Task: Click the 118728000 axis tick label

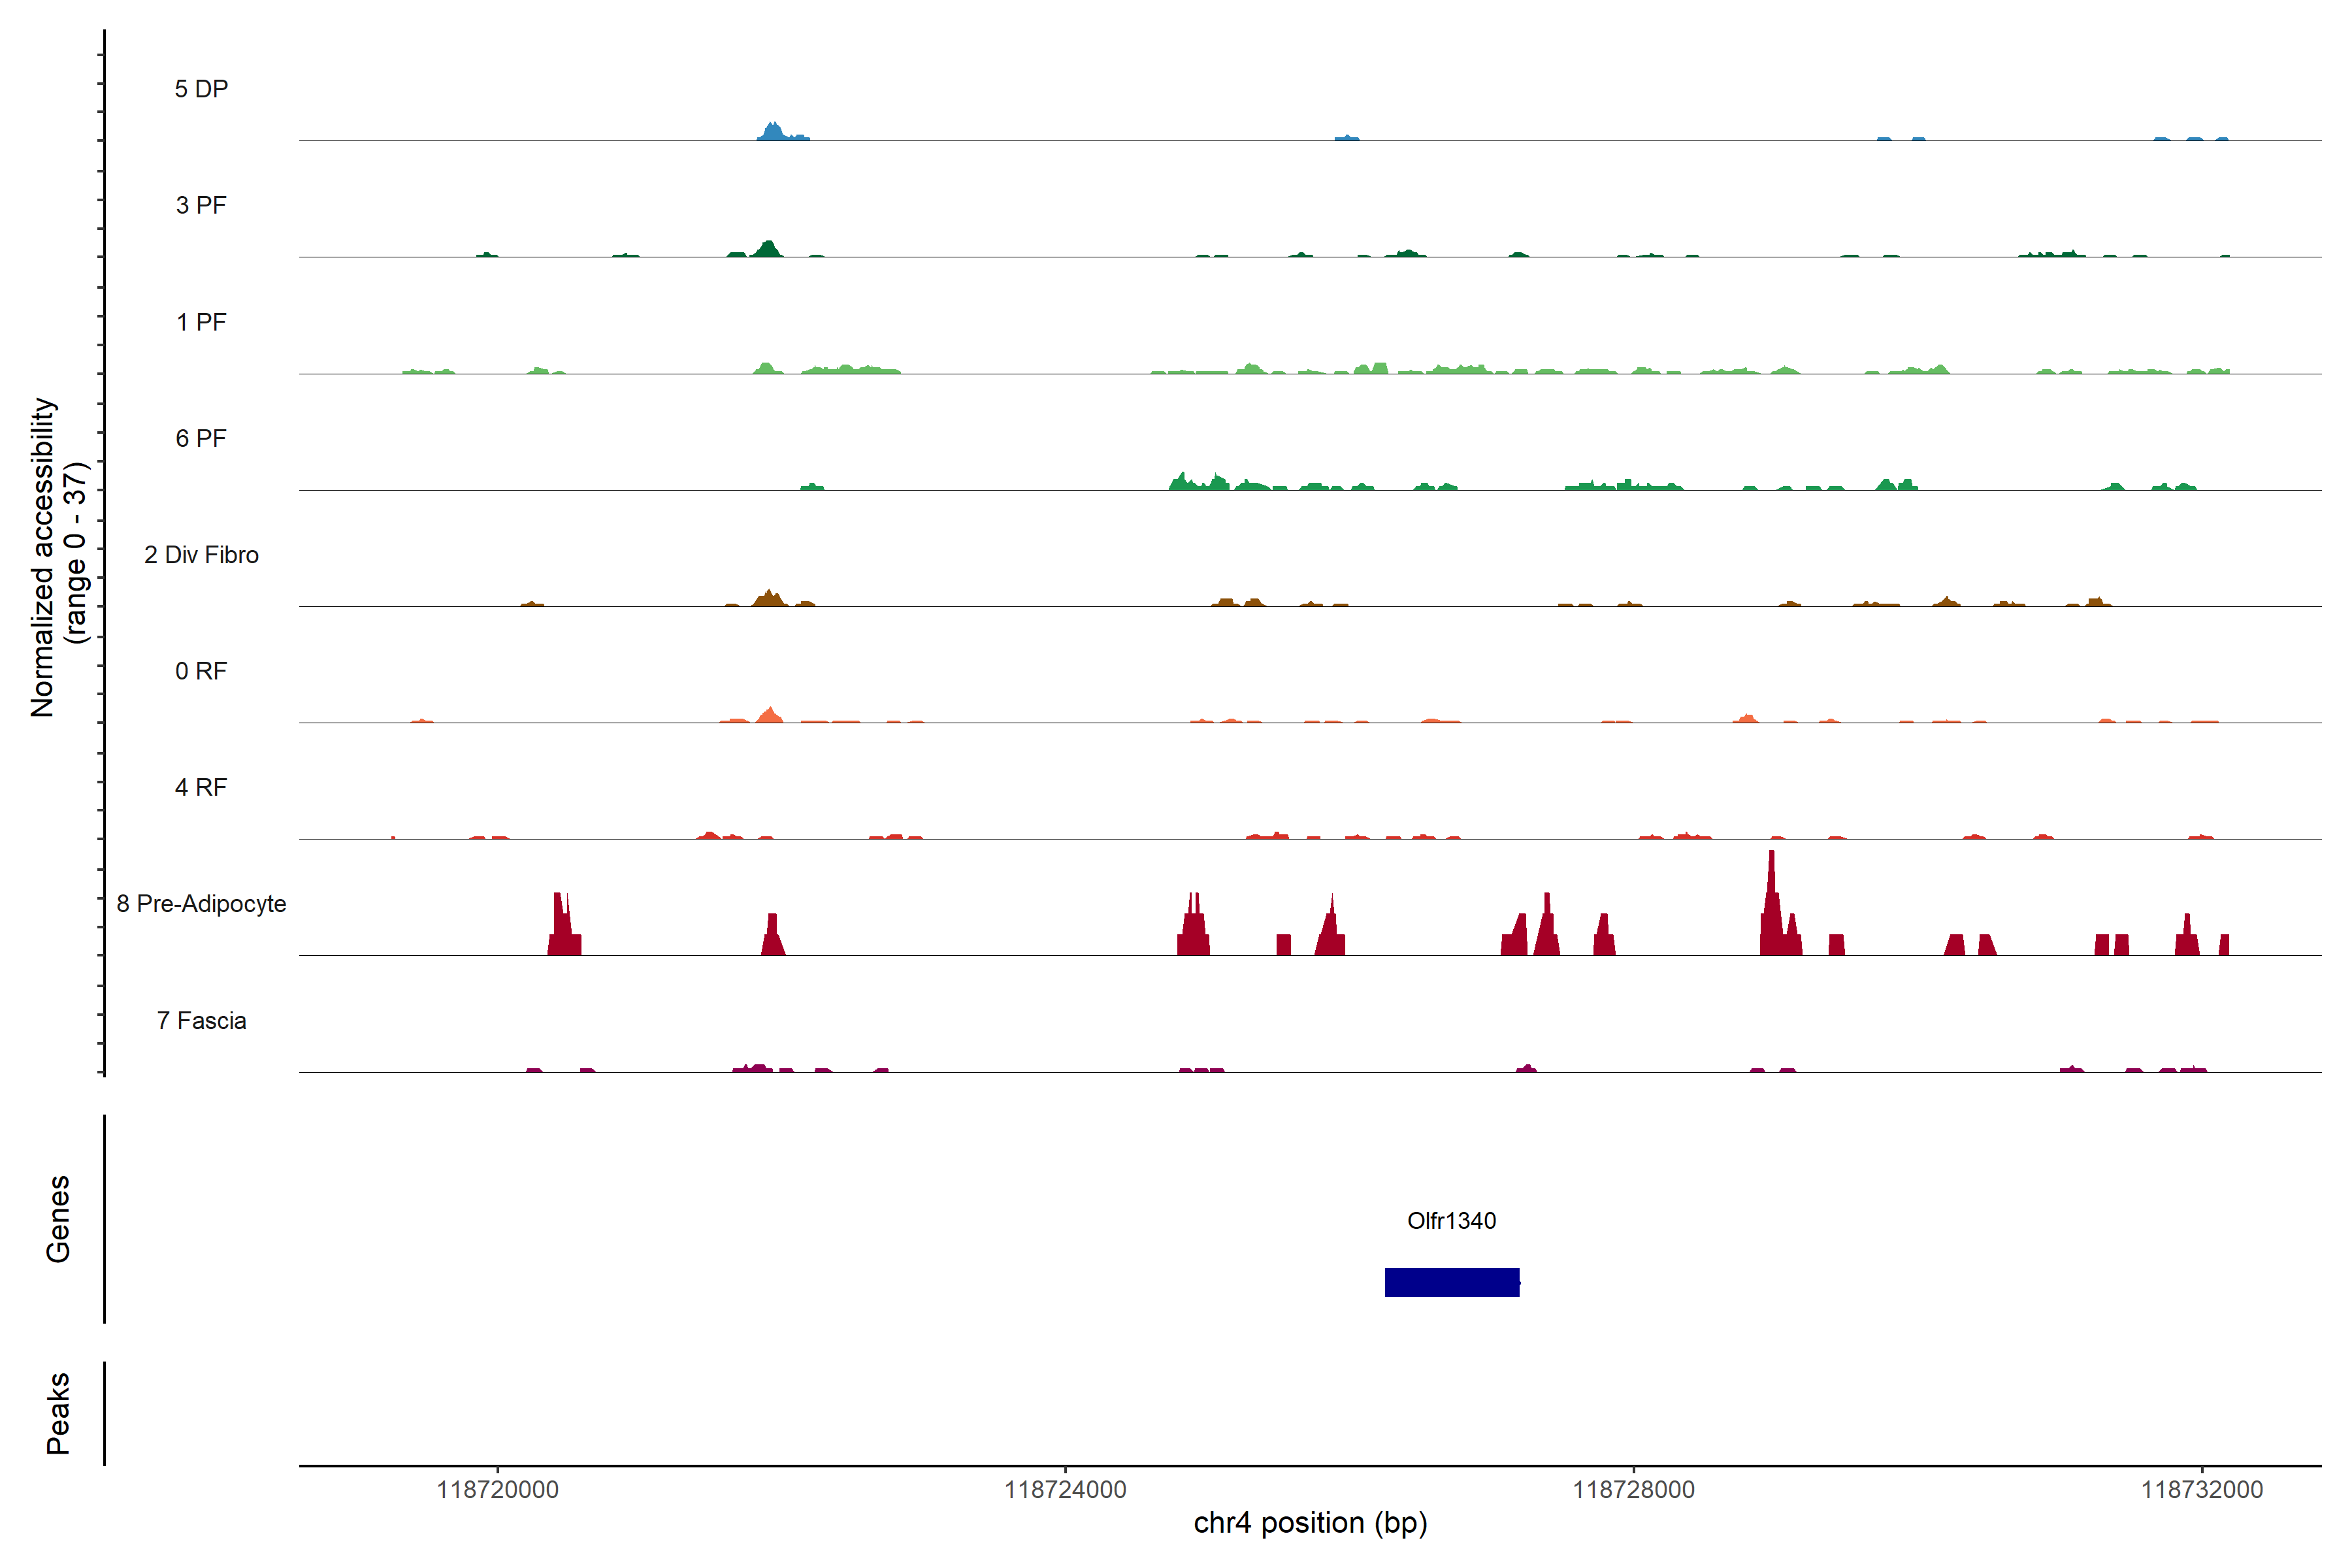Action: [x=1633, y=1490]
